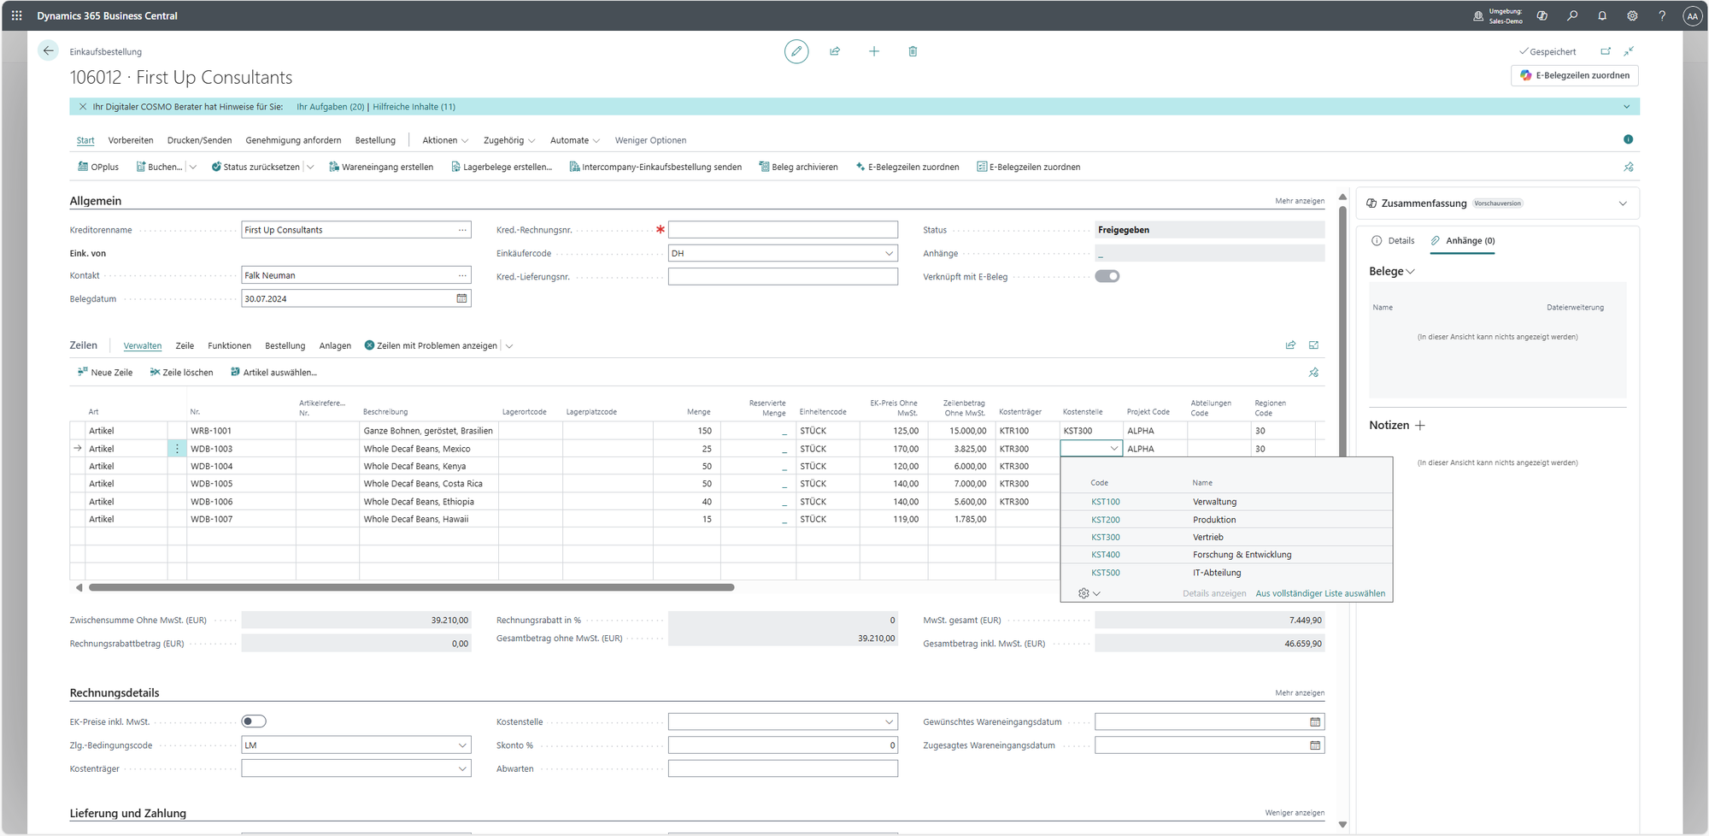Click the trash delete icon
1709x836 pixels.
click(913, 51)
